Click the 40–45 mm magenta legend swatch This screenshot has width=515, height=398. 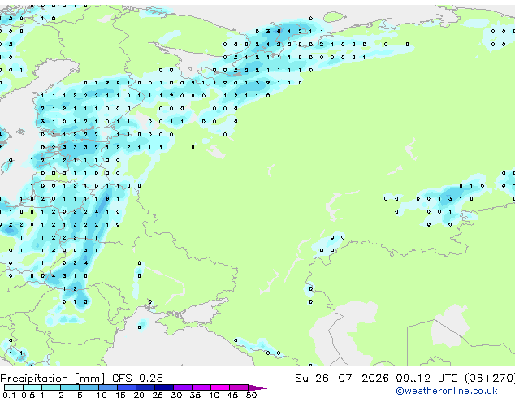coord(220,387)
